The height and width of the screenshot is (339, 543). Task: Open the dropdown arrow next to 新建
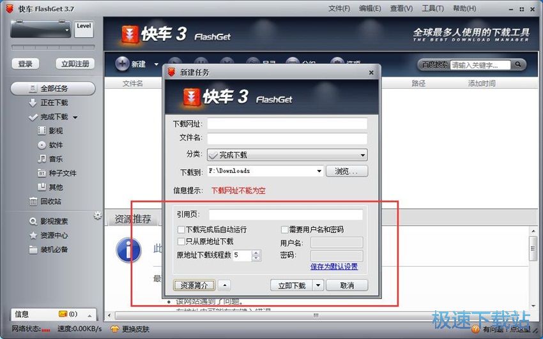coord(156,64)
